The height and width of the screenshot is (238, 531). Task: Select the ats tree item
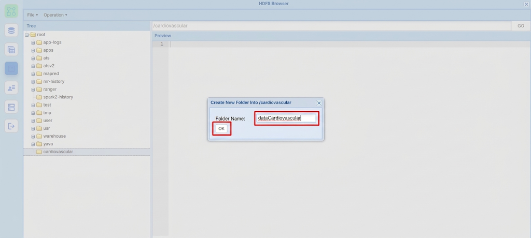(x=46, y=58)
